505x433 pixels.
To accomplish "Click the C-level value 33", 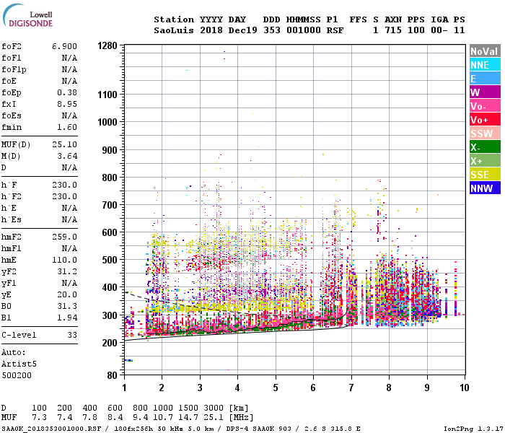I will point(72,335).
